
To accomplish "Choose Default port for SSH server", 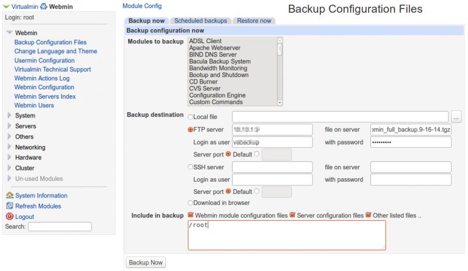I will (228, 191).
